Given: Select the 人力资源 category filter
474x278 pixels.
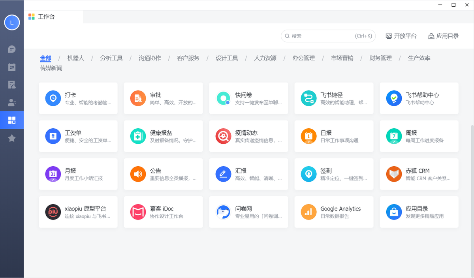Looking at the screenshot, I should (265, 58).
